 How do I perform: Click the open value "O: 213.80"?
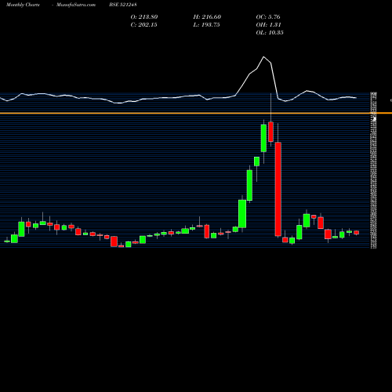(x=144, y=16)
